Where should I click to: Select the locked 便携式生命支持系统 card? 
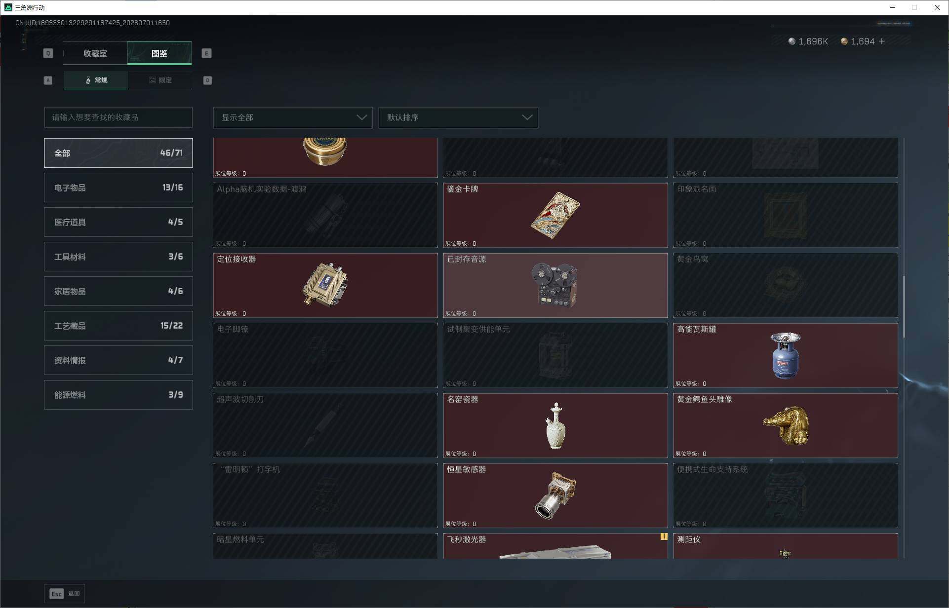(785, 495)
